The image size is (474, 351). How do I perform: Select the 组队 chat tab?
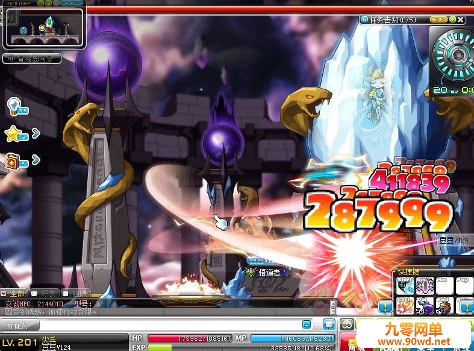click(x=75, y=293)
